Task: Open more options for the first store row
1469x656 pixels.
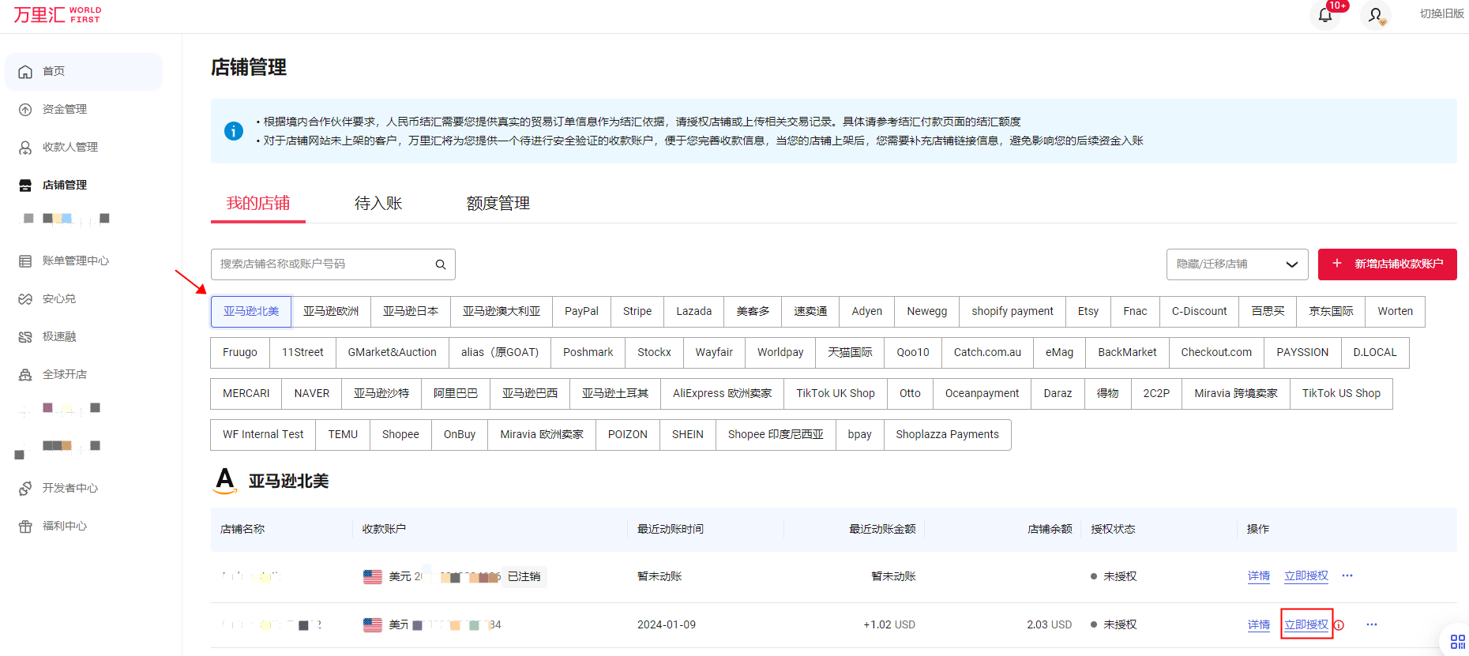Action: (x=1347, y=575)
